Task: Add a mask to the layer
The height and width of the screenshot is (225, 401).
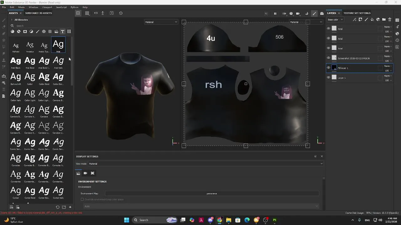Action: pos(360,20)
